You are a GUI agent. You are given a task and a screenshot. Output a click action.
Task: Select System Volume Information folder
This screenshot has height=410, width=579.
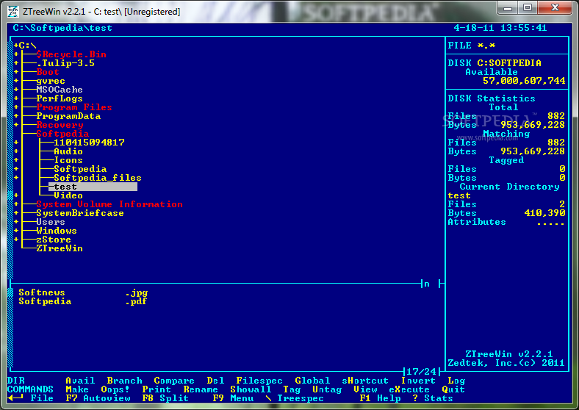109,204
